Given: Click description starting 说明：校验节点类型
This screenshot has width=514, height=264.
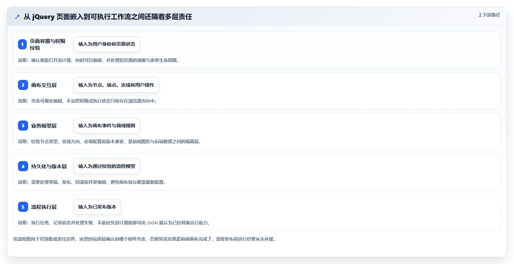Looking at the screenshot, I should pos(110,141).
